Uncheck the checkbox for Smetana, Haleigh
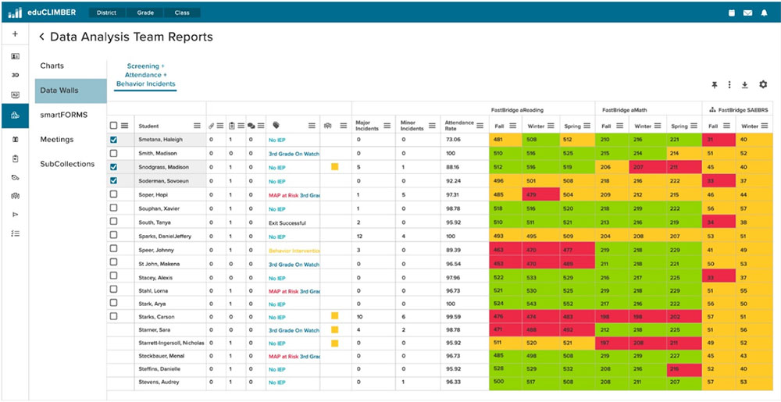Image resolution: width=781 pixels, height=402 pixels. coord(114,140)
